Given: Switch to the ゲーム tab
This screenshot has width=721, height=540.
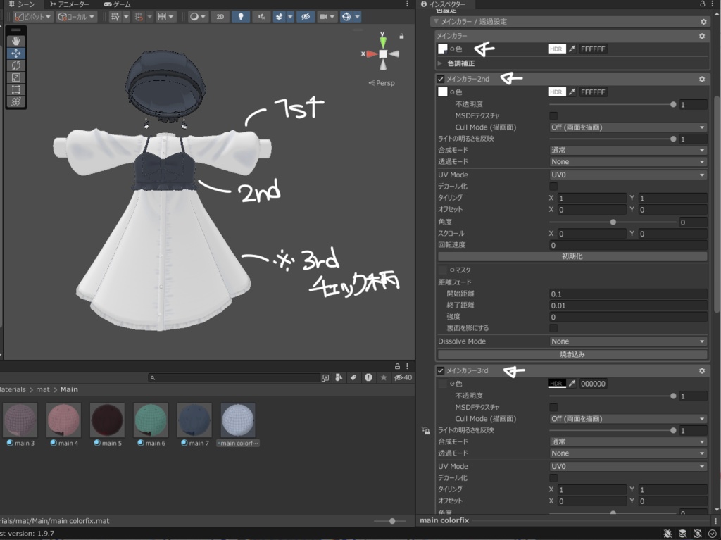Looking at the screenshot, I should coord(116,4).
